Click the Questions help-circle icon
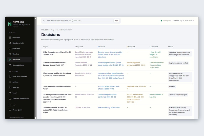 pyautogui.click(x=10, y=49)
